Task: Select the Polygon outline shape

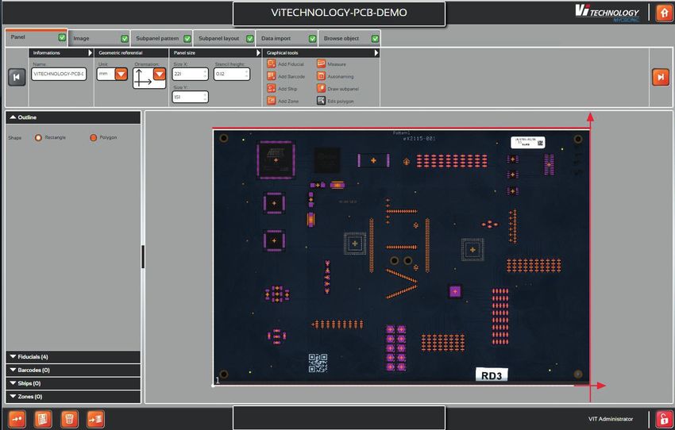Action: click(93, 137)
